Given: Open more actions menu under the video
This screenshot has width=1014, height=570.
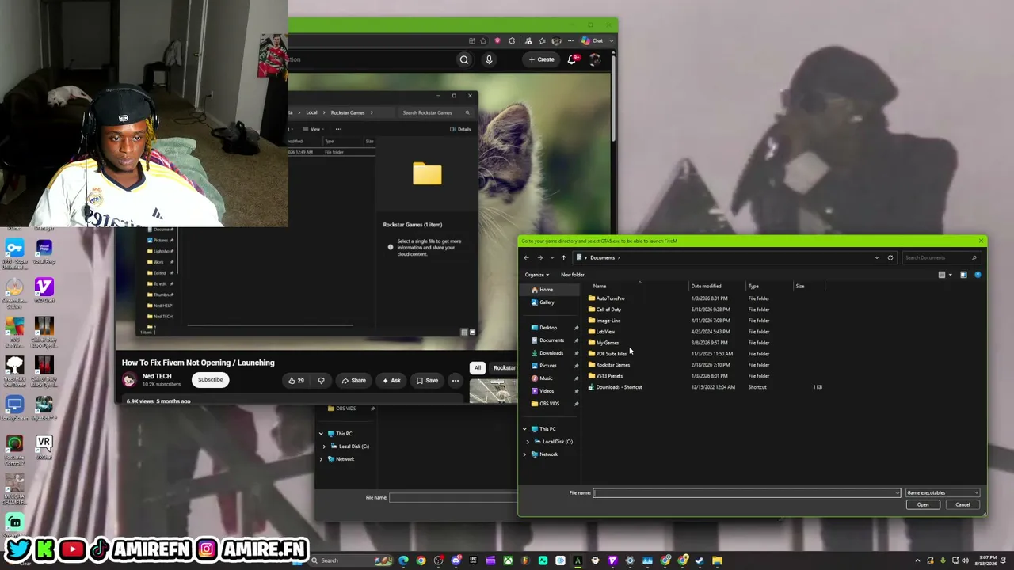Looking at the screenshot, I should [x=456, y=381].
